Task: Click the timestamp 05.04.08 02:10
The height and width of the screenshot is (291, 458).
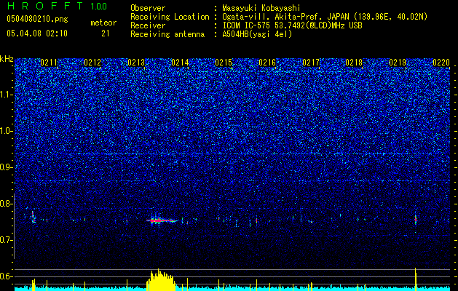Action: (x=37, y=33)
